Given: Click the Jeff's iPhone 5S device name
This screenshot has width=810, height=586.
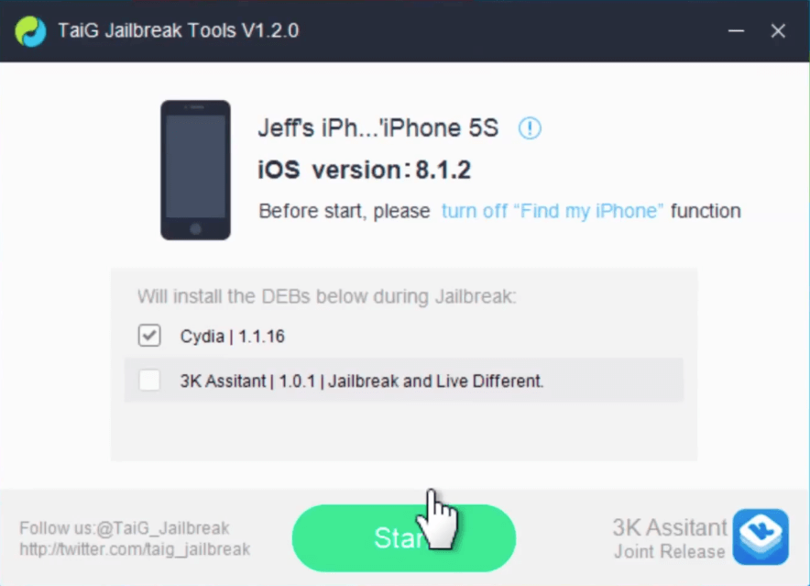Looking at the screenshot, I should 378,127.
